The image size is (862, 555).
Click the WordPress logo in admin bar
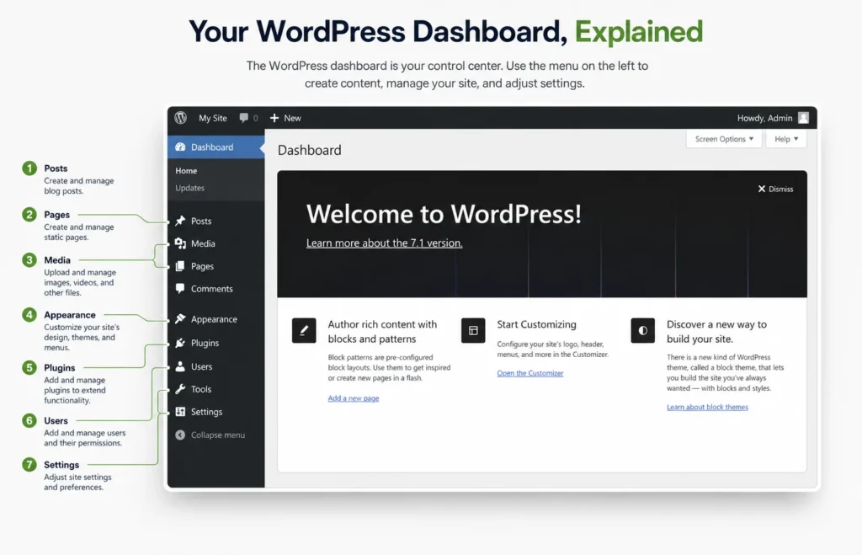(180, 118)
